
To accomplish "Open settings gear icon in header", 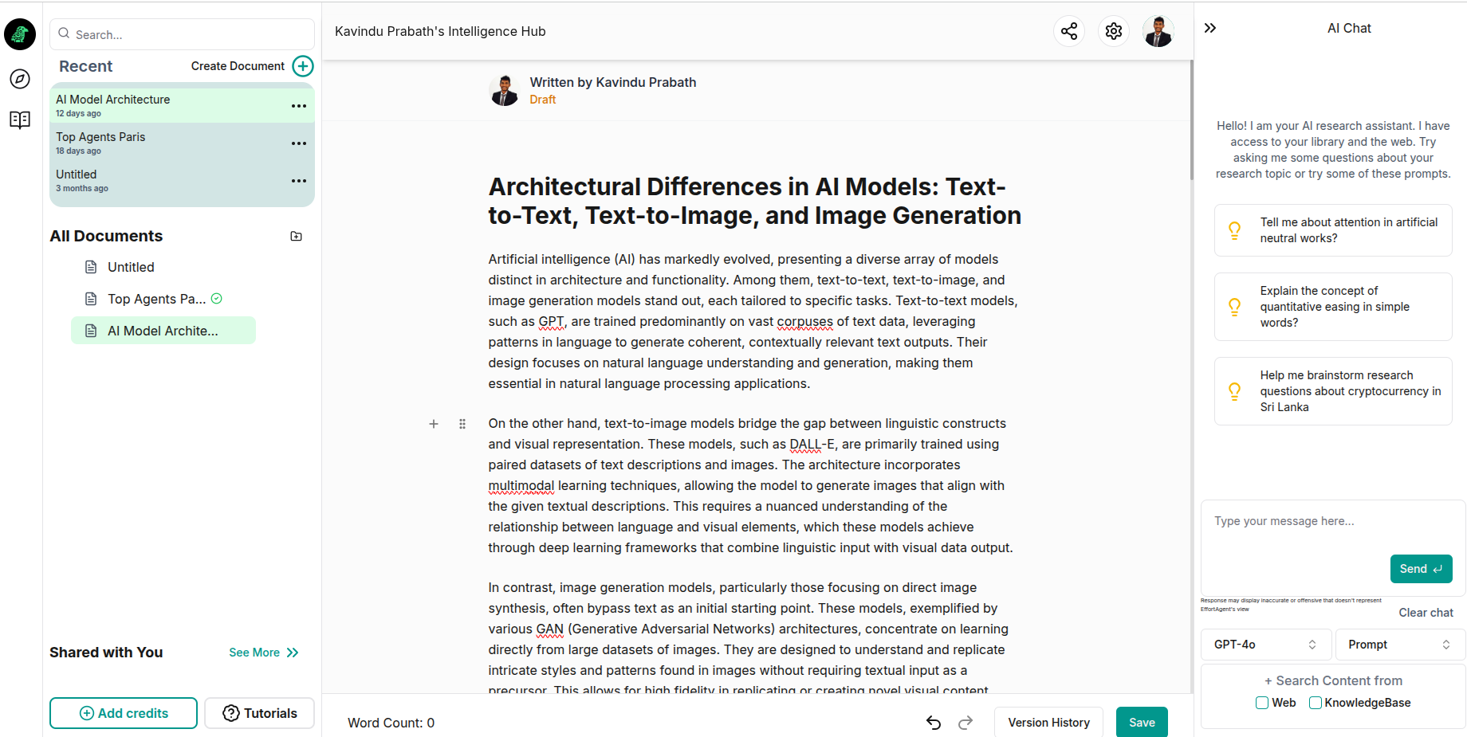I will [x=1114, y=31].
